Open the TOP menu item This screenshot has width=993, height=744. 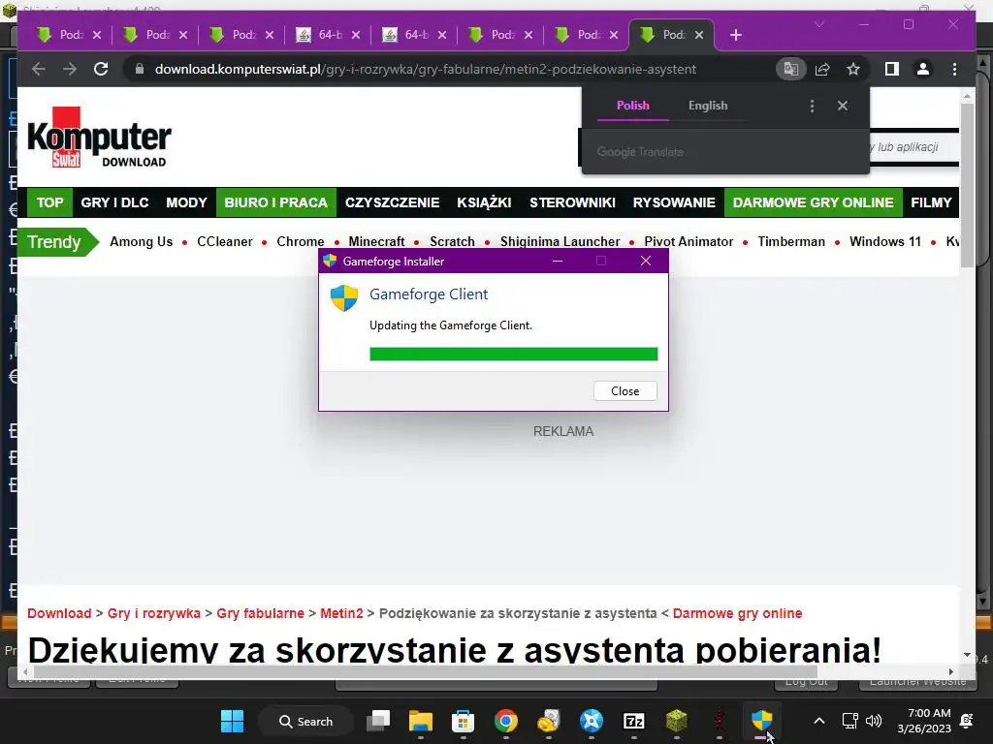(49, 202)
